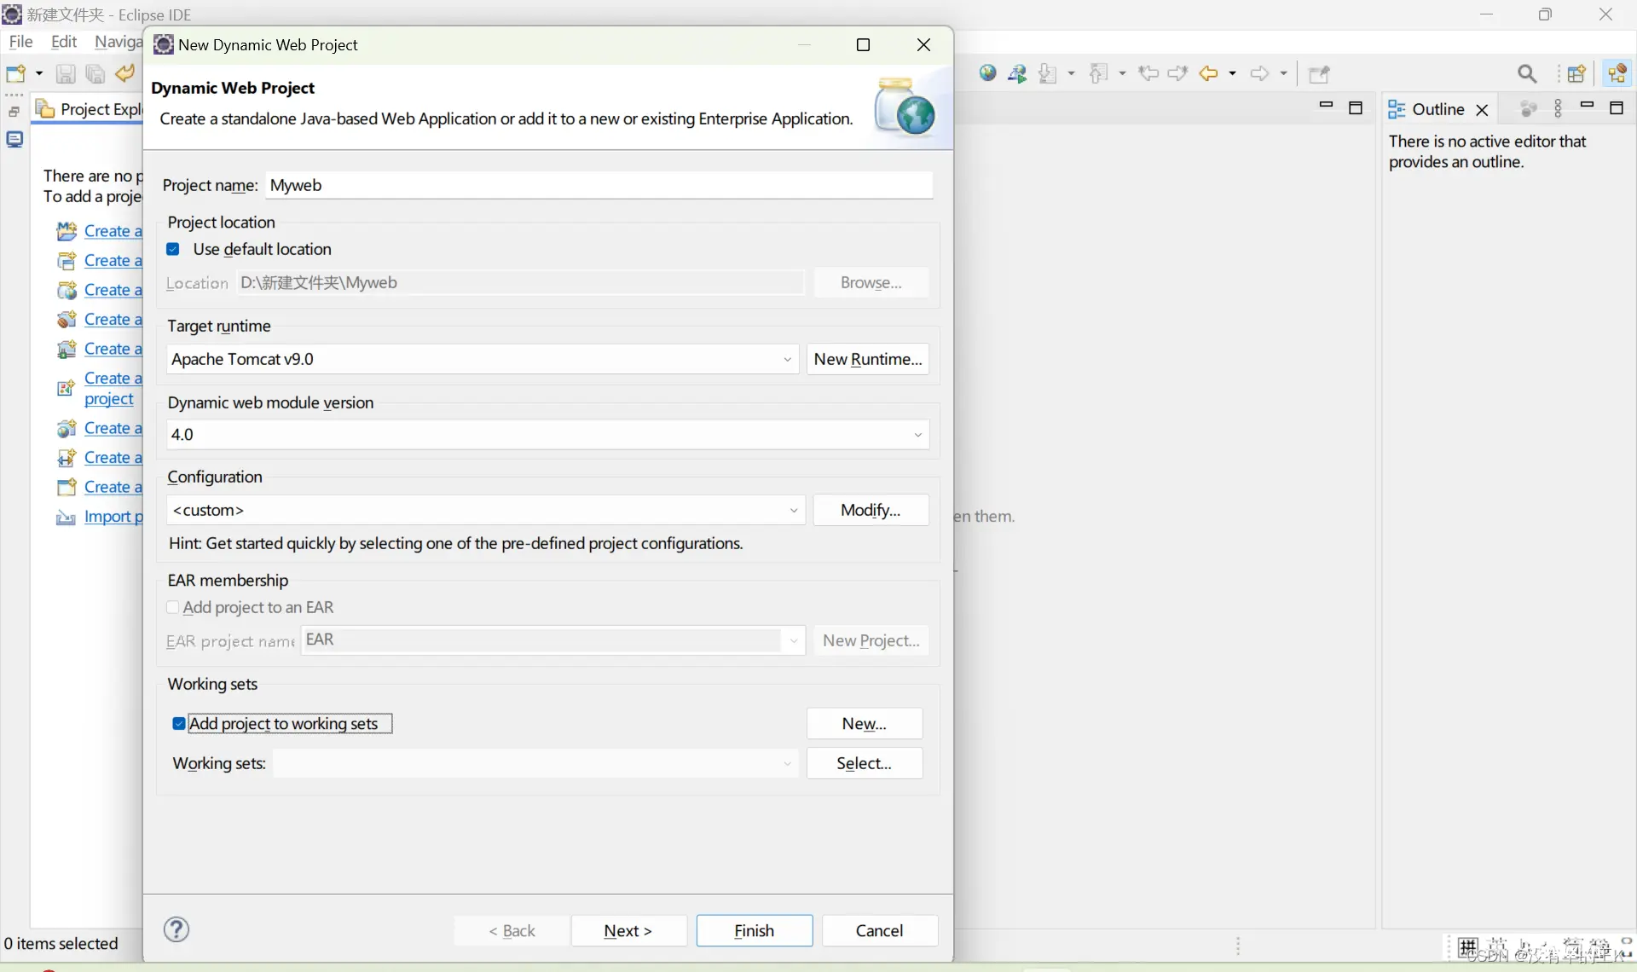The width and height of the screenshot is (1637, 972).
Task: Click the New Runtime button
Action: pyautogui.click(x=868, y=359)
